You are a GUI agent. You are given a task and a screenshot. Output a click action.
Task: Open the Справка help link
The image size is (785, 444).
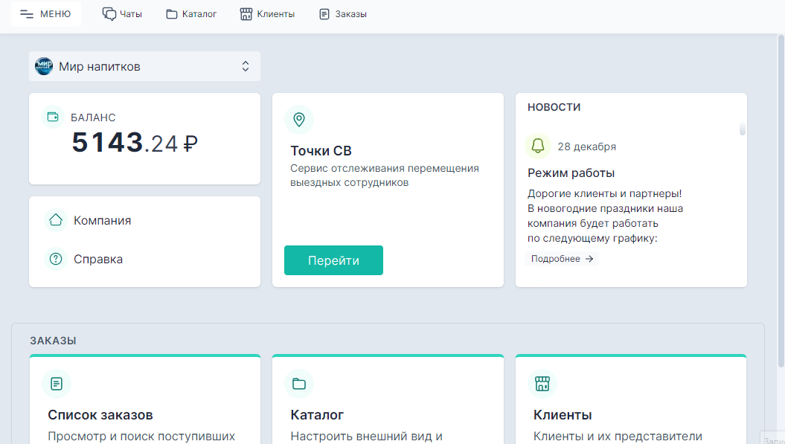(x=97, y=259)
